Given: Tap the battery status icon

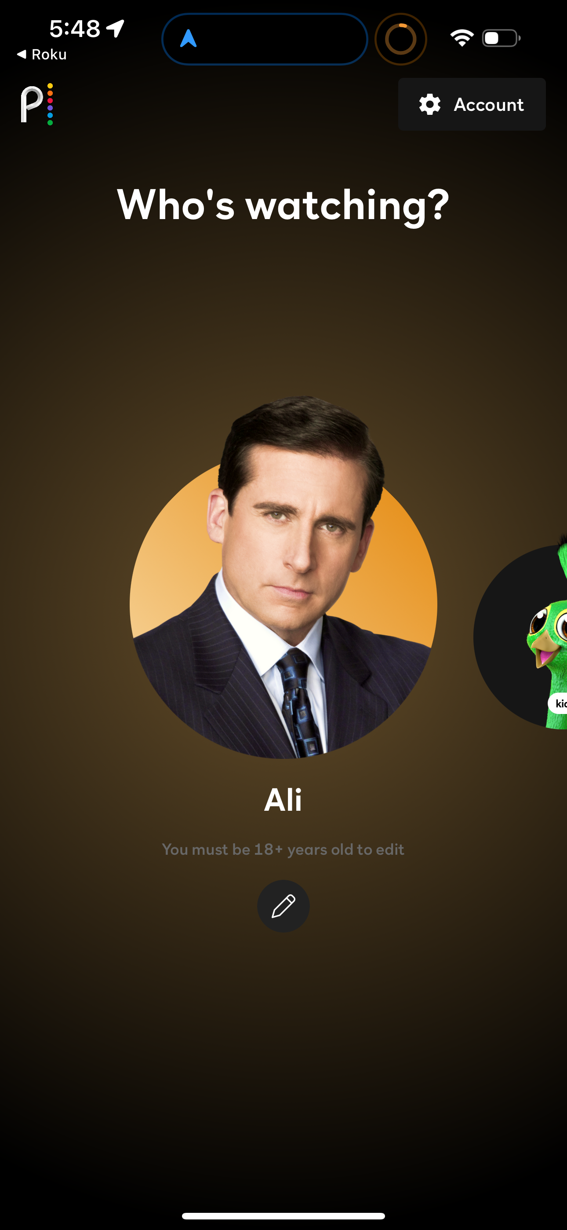Looking at the screenshot, I should pyautogui.click(x=501, y=38).
